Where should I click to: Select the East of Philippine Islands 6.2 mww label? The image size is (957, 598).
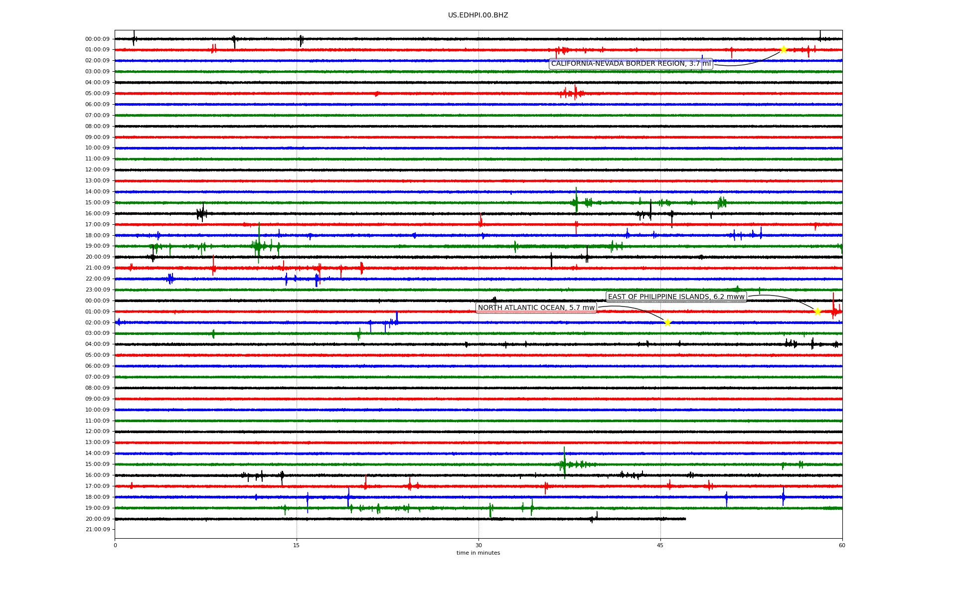point(676,297)
